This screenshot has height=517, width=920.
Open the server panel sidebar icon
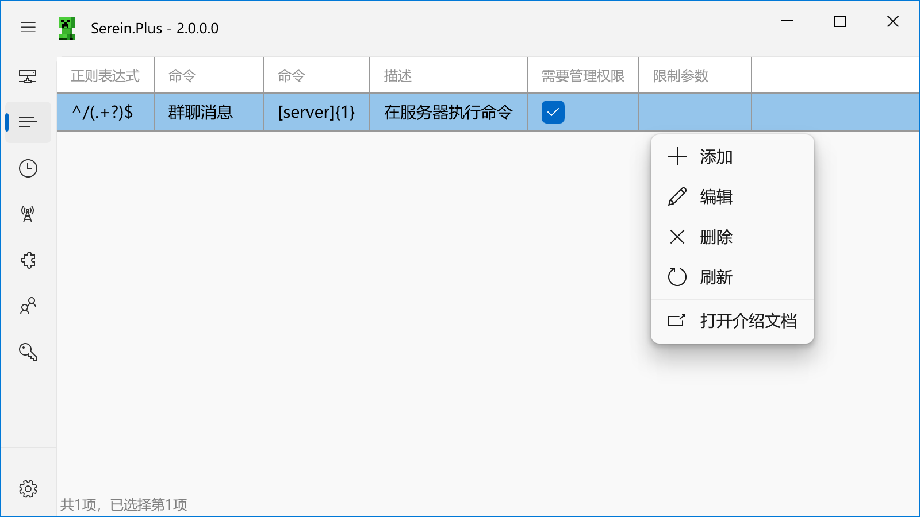[x=28, y=76]
